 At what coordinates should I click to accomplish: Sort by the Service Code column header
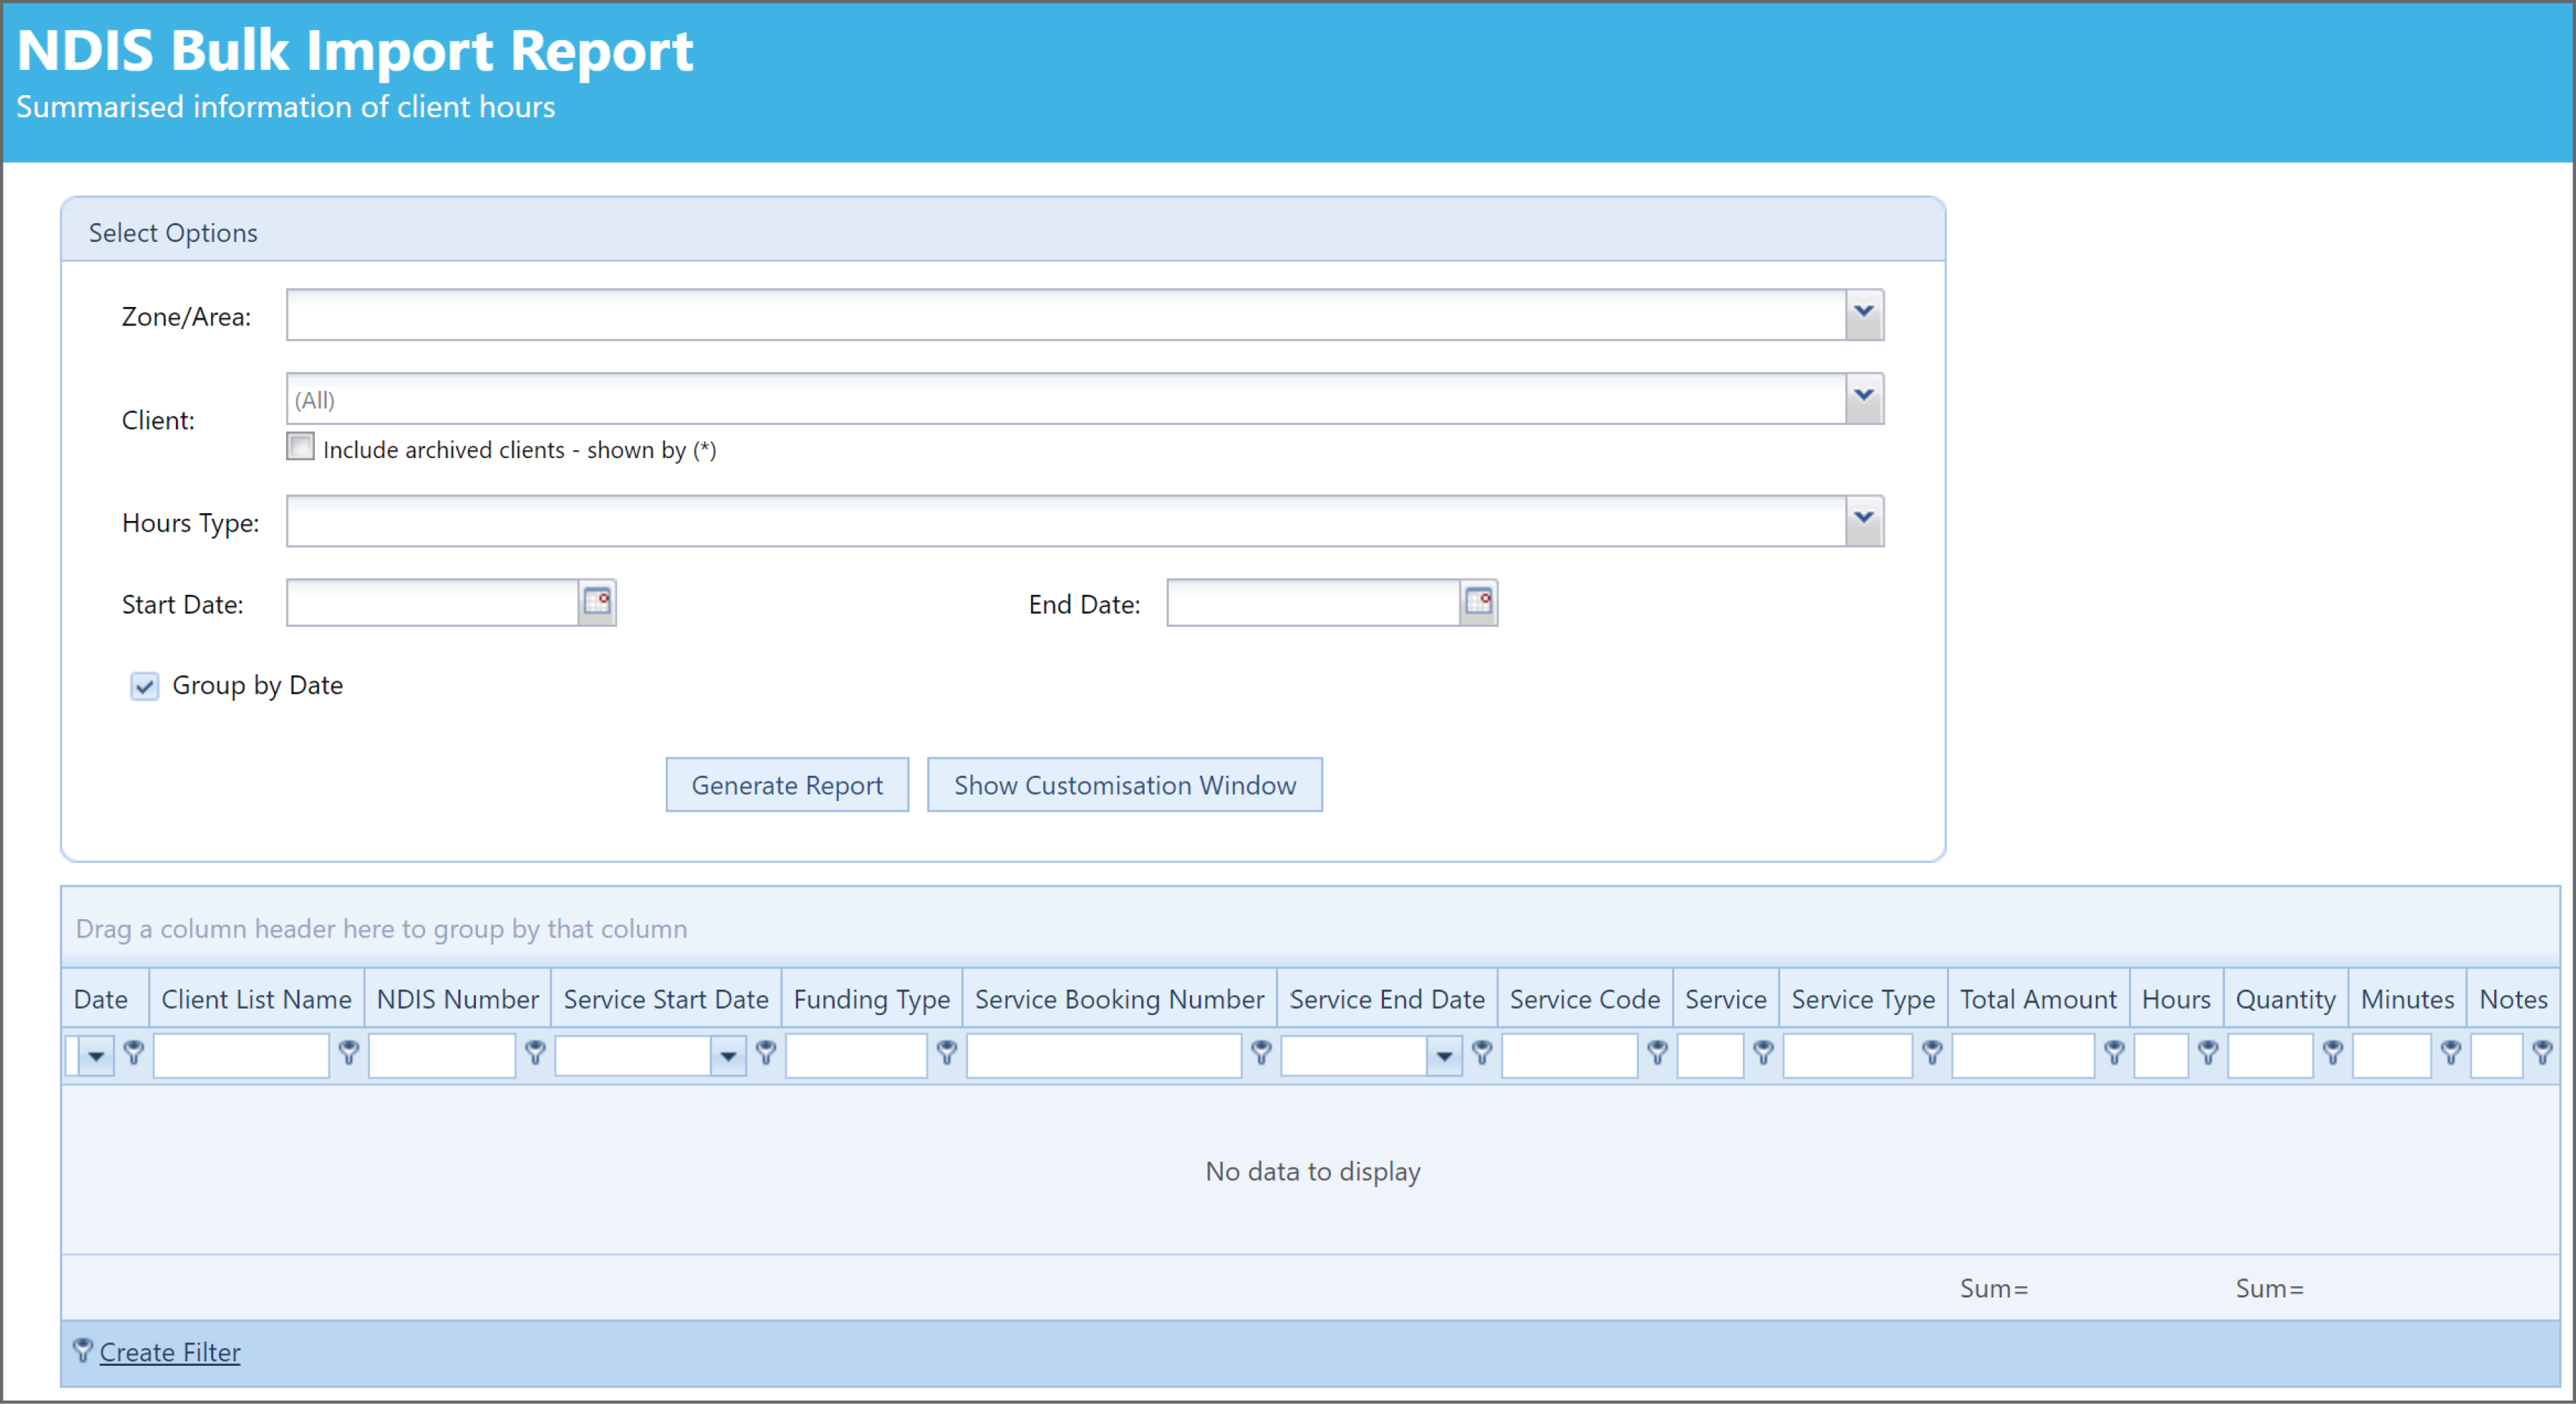click(1585, 998)
